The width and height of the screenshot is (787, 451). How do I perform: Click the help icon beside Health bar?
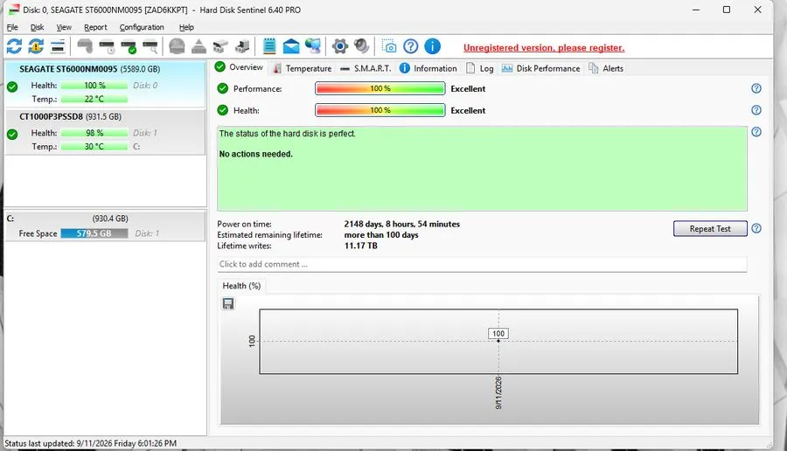coord(756,110)
